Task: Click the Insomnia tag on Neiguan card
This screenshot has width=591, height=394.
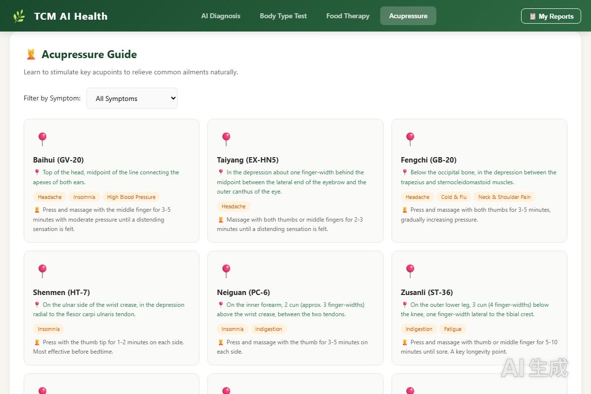Action: (232, 329)
